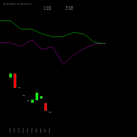Click the small green candle above 29 Jun

coord(41,97)
